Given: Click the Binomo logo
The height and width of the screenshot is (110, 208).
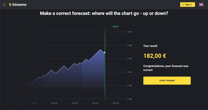Looking at the screenshot, I should tap(18, 5).
